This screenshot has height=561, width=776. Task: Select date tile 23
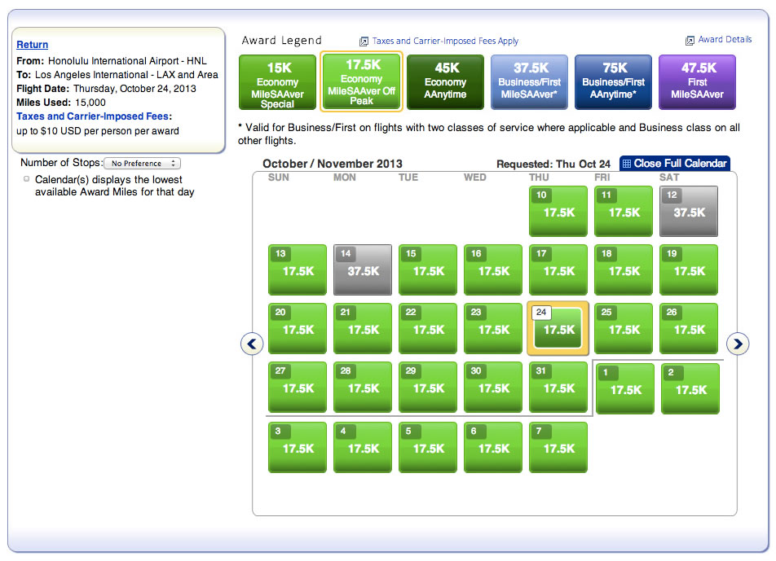coord(493,329)
